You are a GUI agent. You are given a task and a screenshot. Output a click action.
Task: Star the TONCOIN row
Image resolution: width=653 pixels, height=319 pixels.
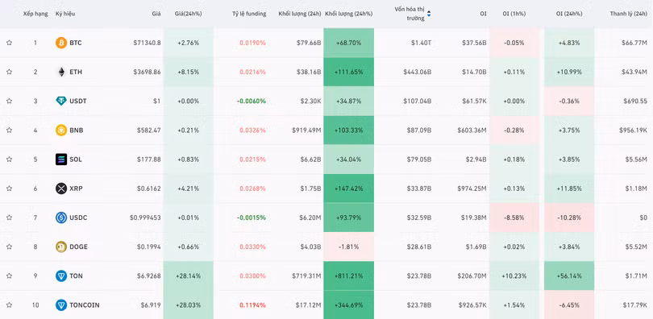(9, 304)
